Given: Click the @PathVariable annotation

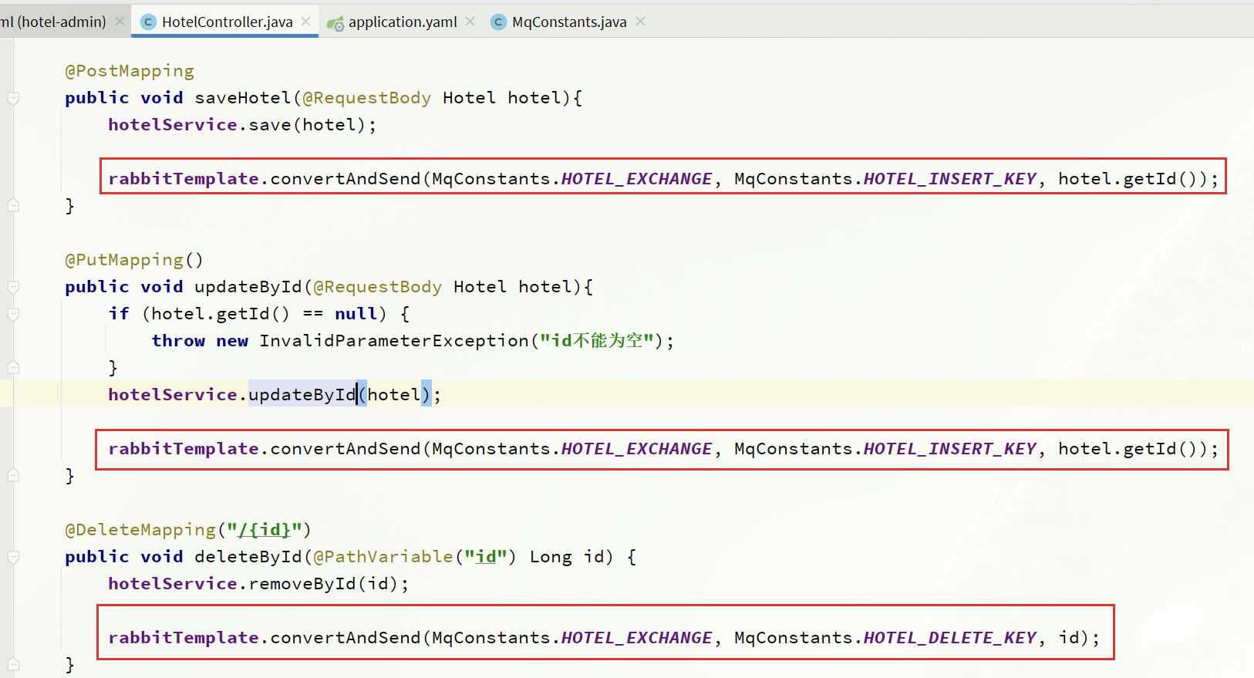Looking at the screenshot, I should point(383,557).
